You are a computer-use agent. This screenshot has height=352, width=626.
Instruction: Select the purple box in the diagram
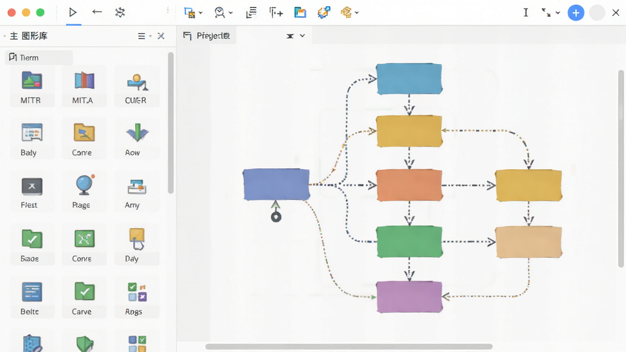pos(409,296)
